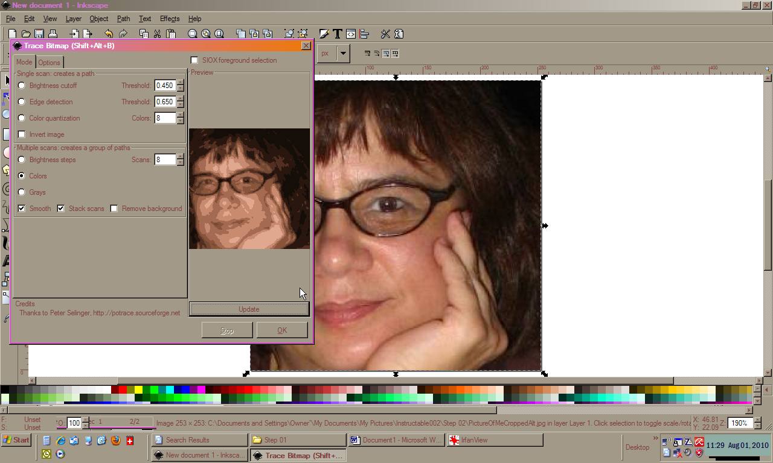Switch to Document1 Microsoft Word taskbar button

coord(396,440)
